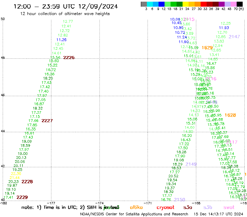This screenshot has width=247, height=217.
Task: Click the timestamp '15 Dec 14:13:17 UTC 2024'
Action: pos(218,214)
